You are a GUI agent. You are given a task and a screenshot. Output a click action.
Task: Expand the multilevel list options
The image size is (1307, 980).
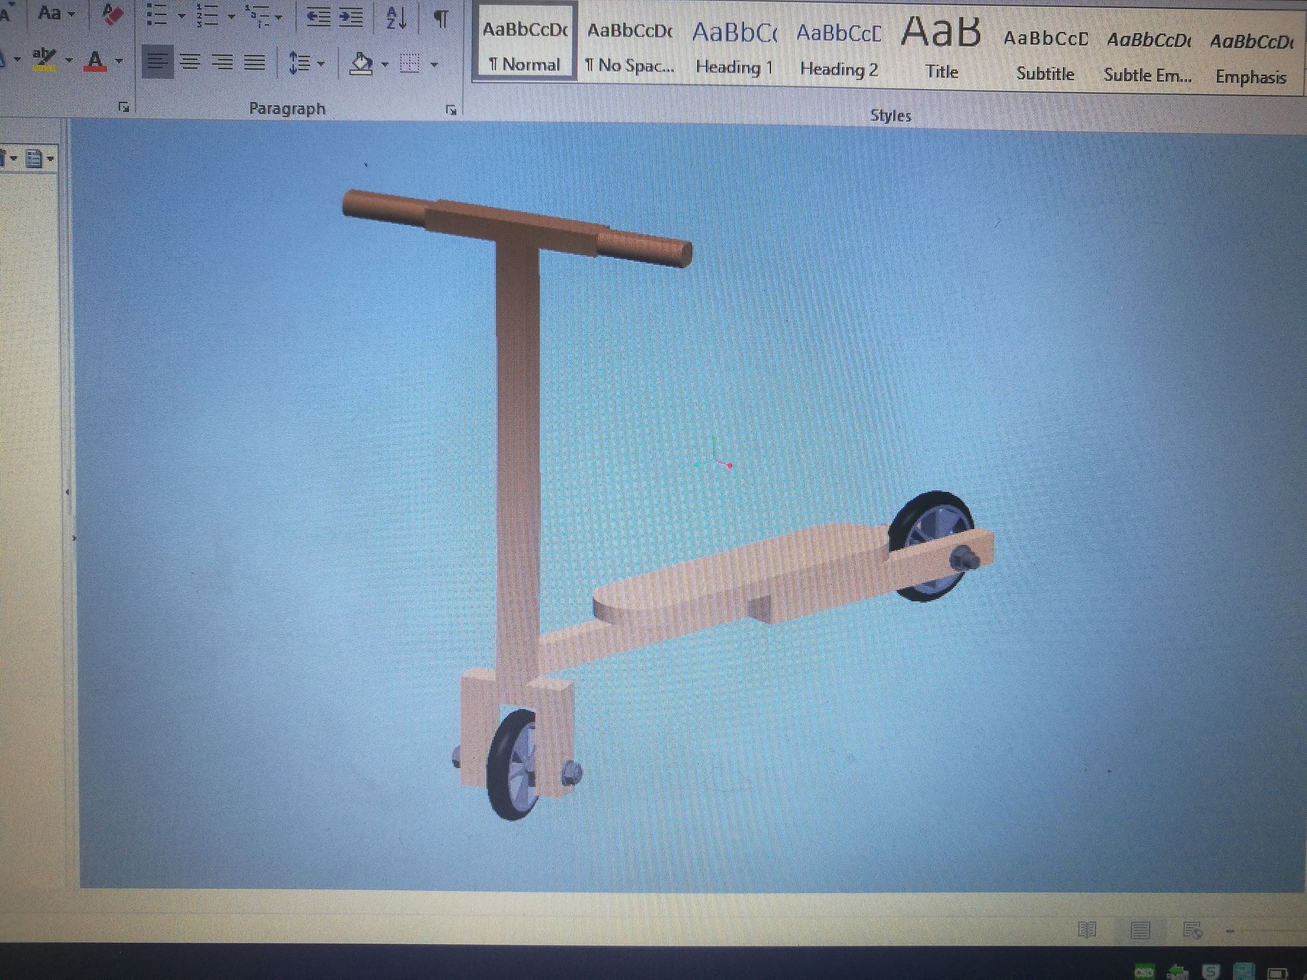[278, 18]
